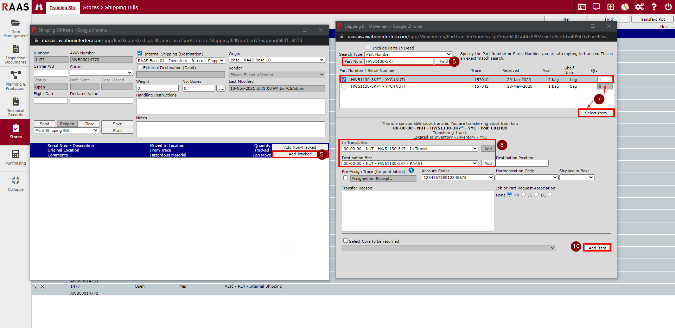The width and height of the screenshot is (675, 328).
Task: Open the pie chart reports icon
Action: click(x=625, y=7)
